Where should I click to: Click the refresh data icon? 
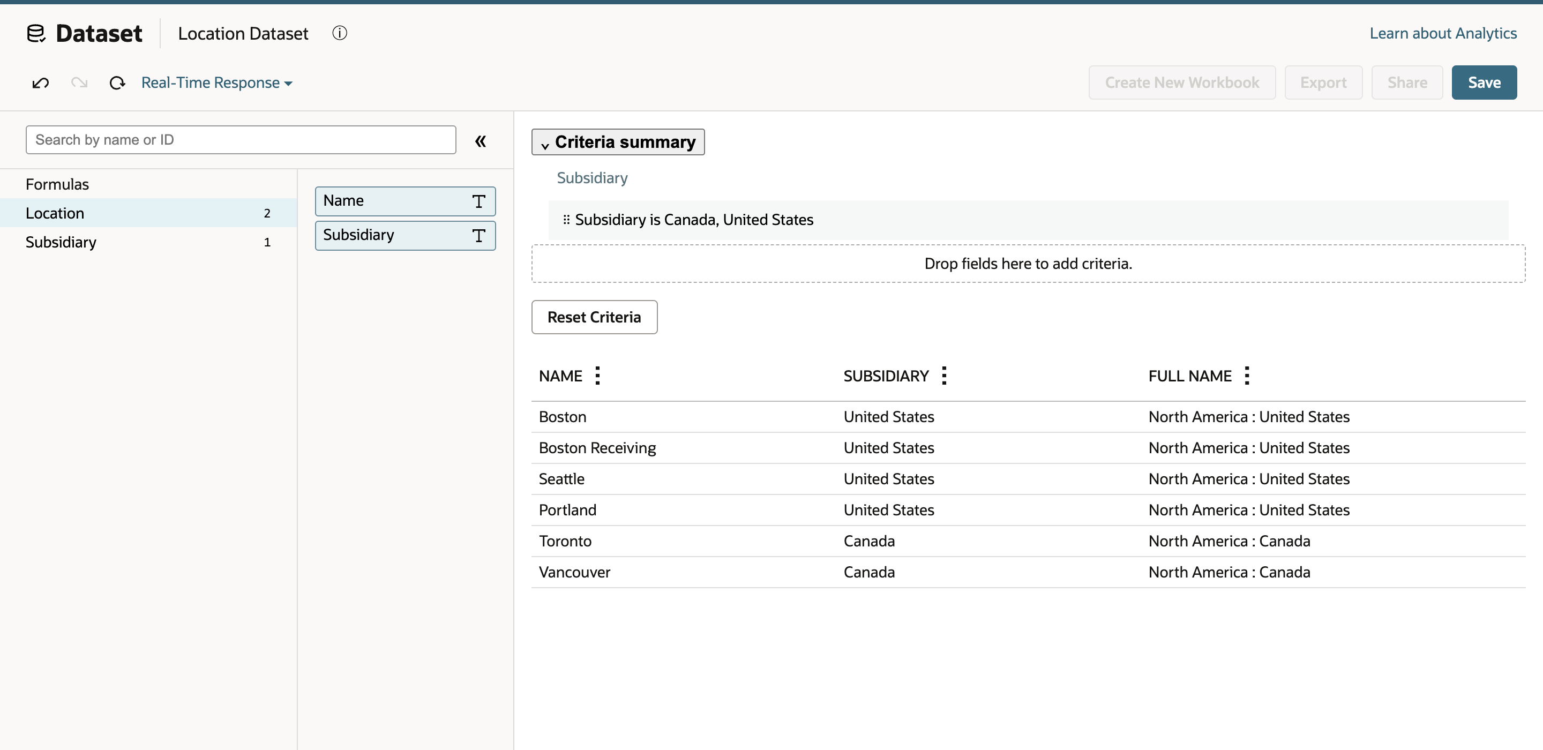(117, 82)
